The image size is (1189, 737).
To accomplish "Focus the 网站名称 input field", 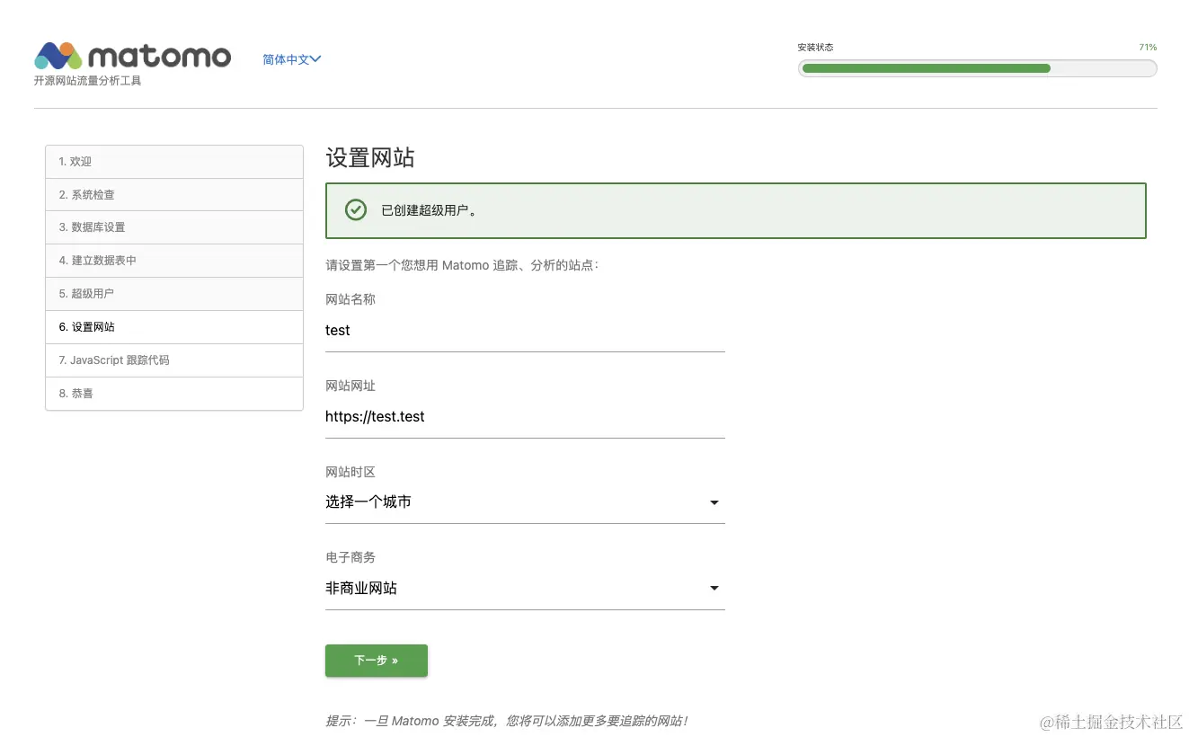I will (x=525, y=331).
